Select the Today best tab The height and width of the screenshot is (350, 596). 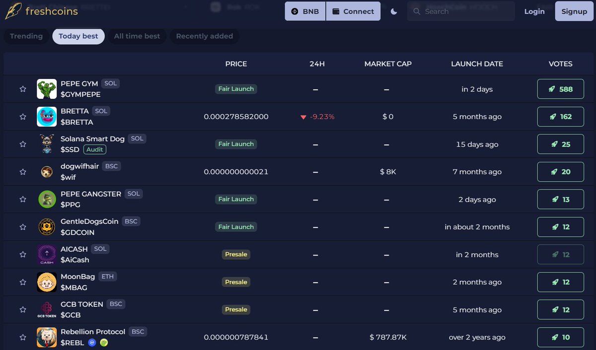(x=78, y=36)
